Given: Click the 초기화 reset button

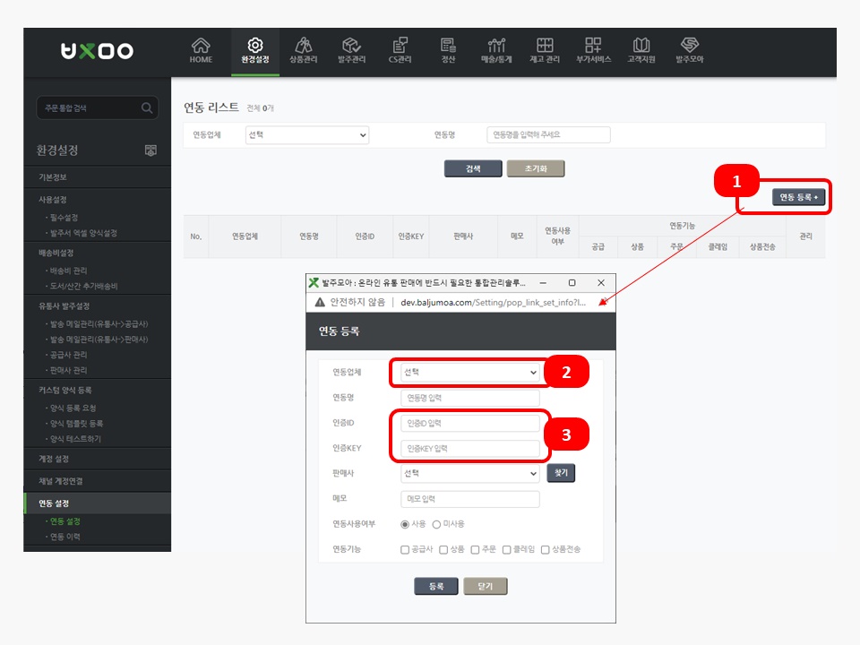Looking at the screenshot, I should coord(535,168).
